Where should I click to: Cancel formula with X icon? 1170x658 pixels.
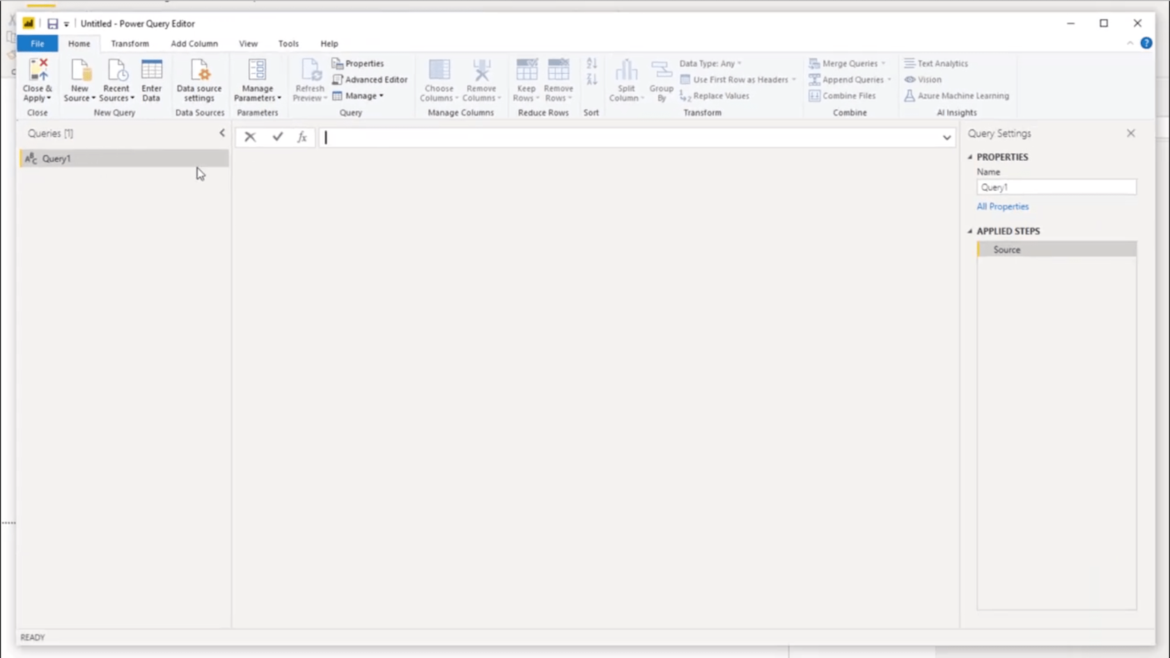(250, 137)
